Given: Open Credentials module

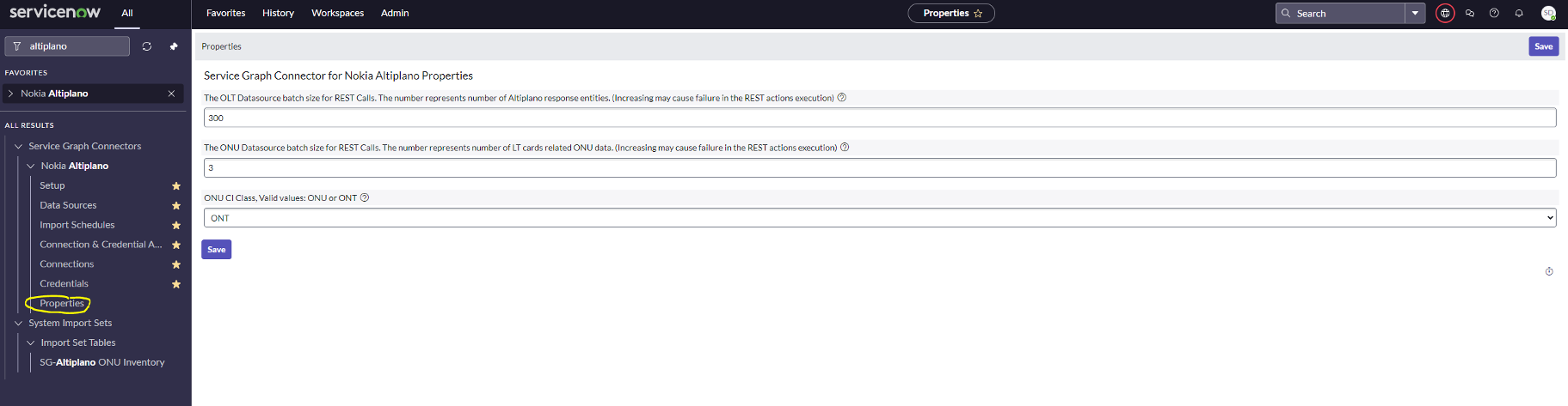Looking at the screenshot, I should [x=64, y=283].
